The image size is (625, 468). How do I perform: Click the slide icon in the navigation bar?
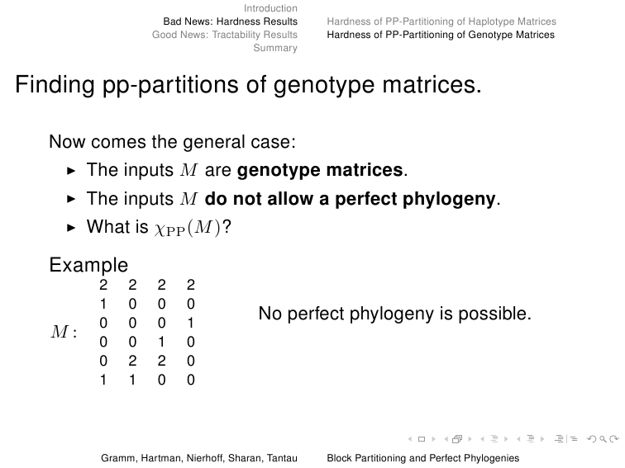422,439
